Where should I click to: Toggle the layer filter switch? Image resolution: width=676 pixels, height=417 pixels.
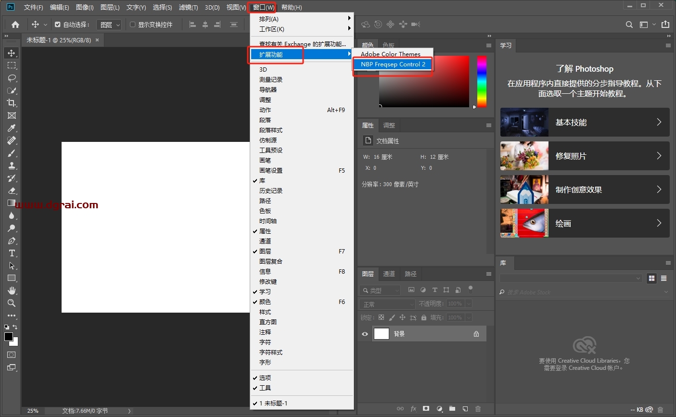(x=471, y=290)
